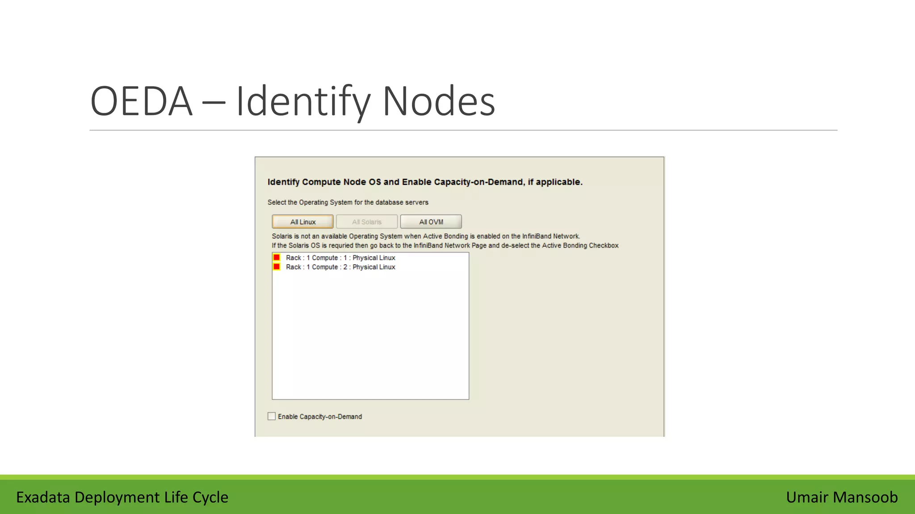
Task: Click 'Select the Operating System for the database servers'
Action: (348, 203)
